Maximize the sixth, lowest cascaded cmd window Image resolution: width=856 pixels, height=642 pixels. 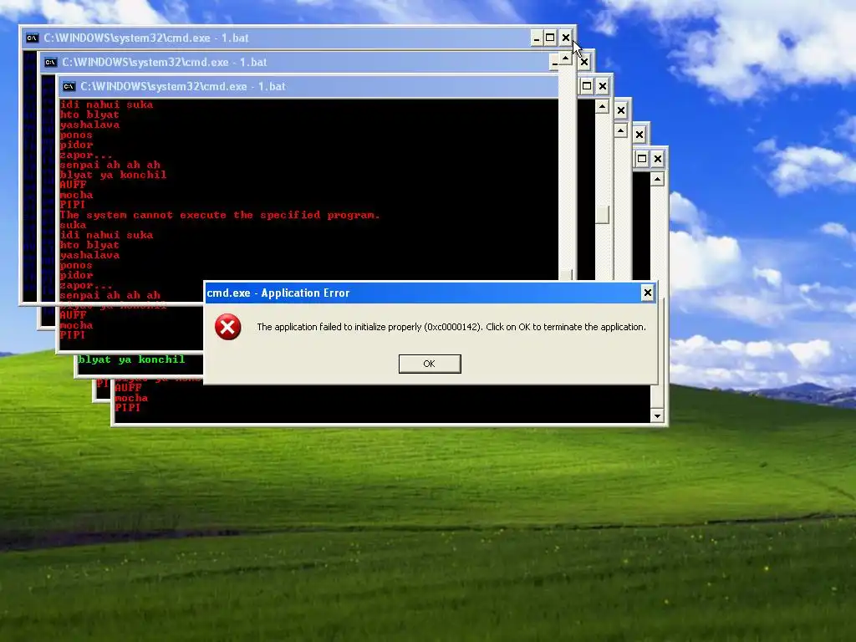pos(642,159)
